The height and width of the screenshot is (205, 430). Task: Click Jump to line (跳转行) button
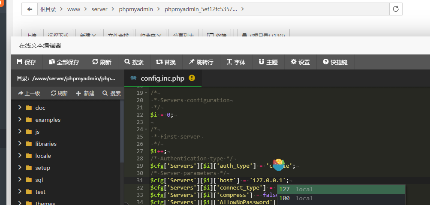click(201, 62)
